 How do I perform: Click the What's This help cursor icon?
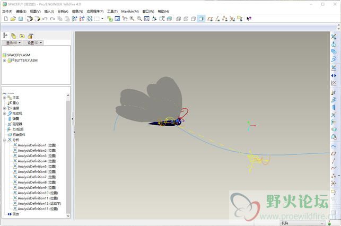(249, 19)
